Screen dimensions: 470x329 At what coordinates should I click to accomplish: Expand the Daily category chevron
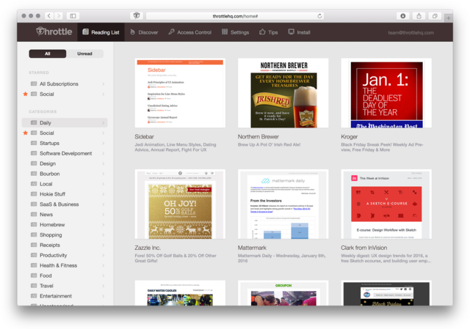[103, 123]
